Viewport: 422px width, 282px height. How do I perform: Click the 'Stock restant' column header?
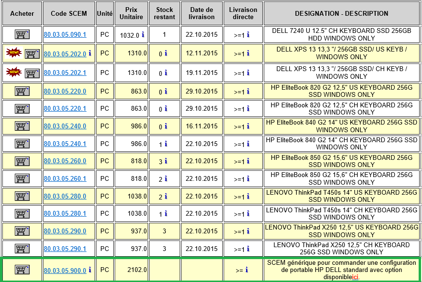point(164,13)
